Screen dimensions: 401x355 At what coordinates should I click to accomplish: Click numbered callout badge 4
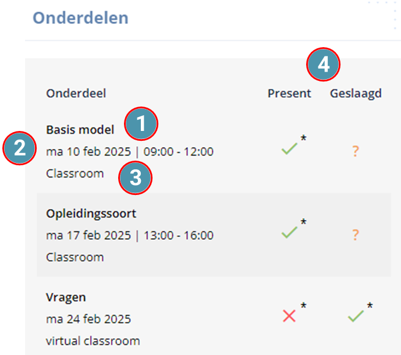click(323, 64)
